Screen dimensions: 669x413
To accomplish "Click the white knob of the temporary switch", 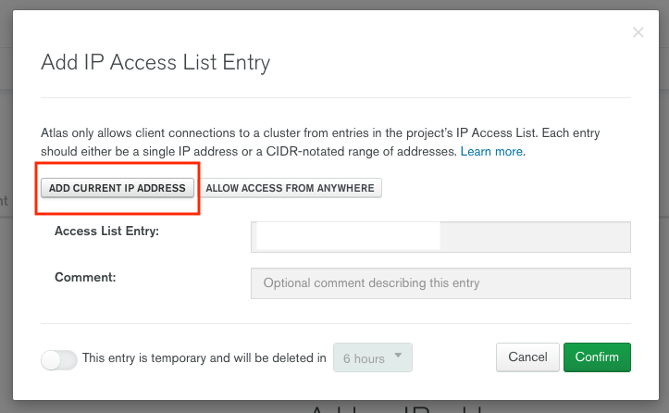I will [52, 359].
